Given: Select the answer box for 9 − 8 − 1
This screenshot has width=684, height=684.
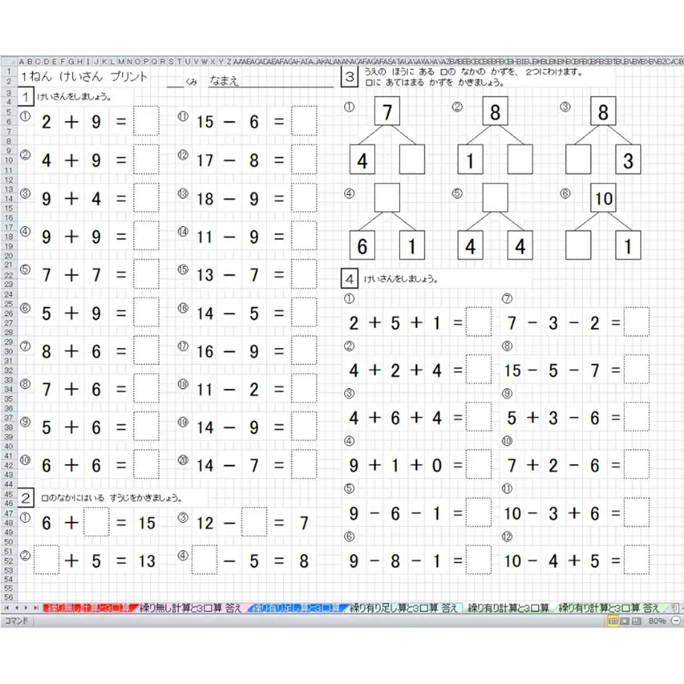Looking at the screenshot, I should click(x=479, y=560).
